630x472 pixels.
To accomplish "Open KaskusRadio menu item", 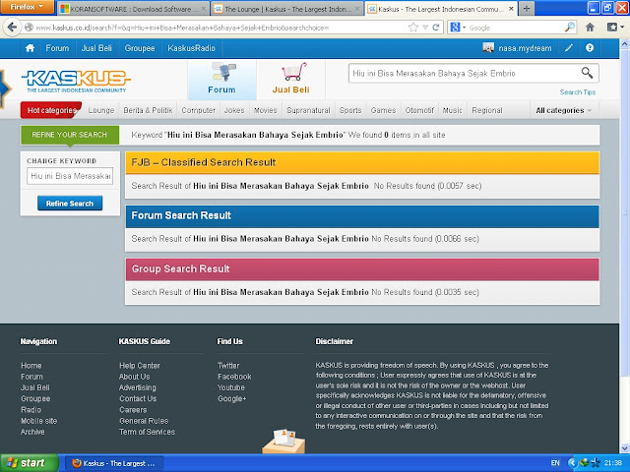I will coord(191,48).
